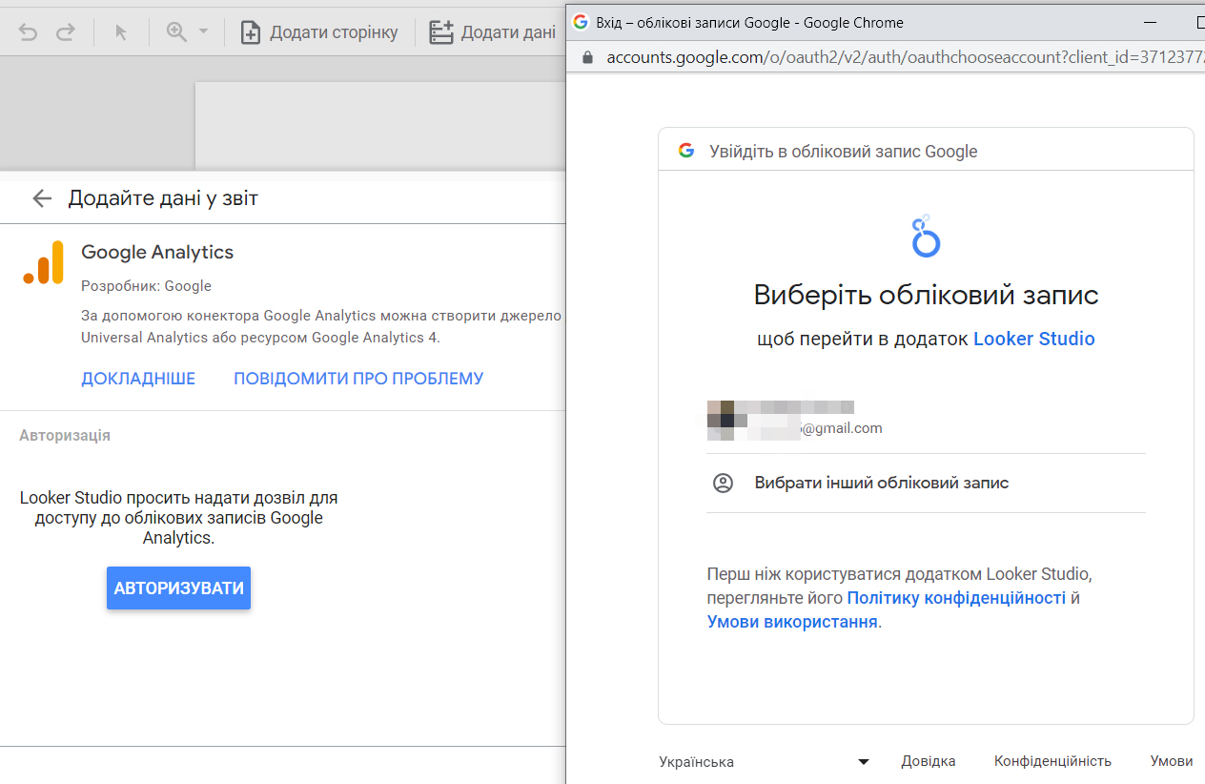Open Політику конфіденційності link

pyautogui.click(x=955, y=598)
